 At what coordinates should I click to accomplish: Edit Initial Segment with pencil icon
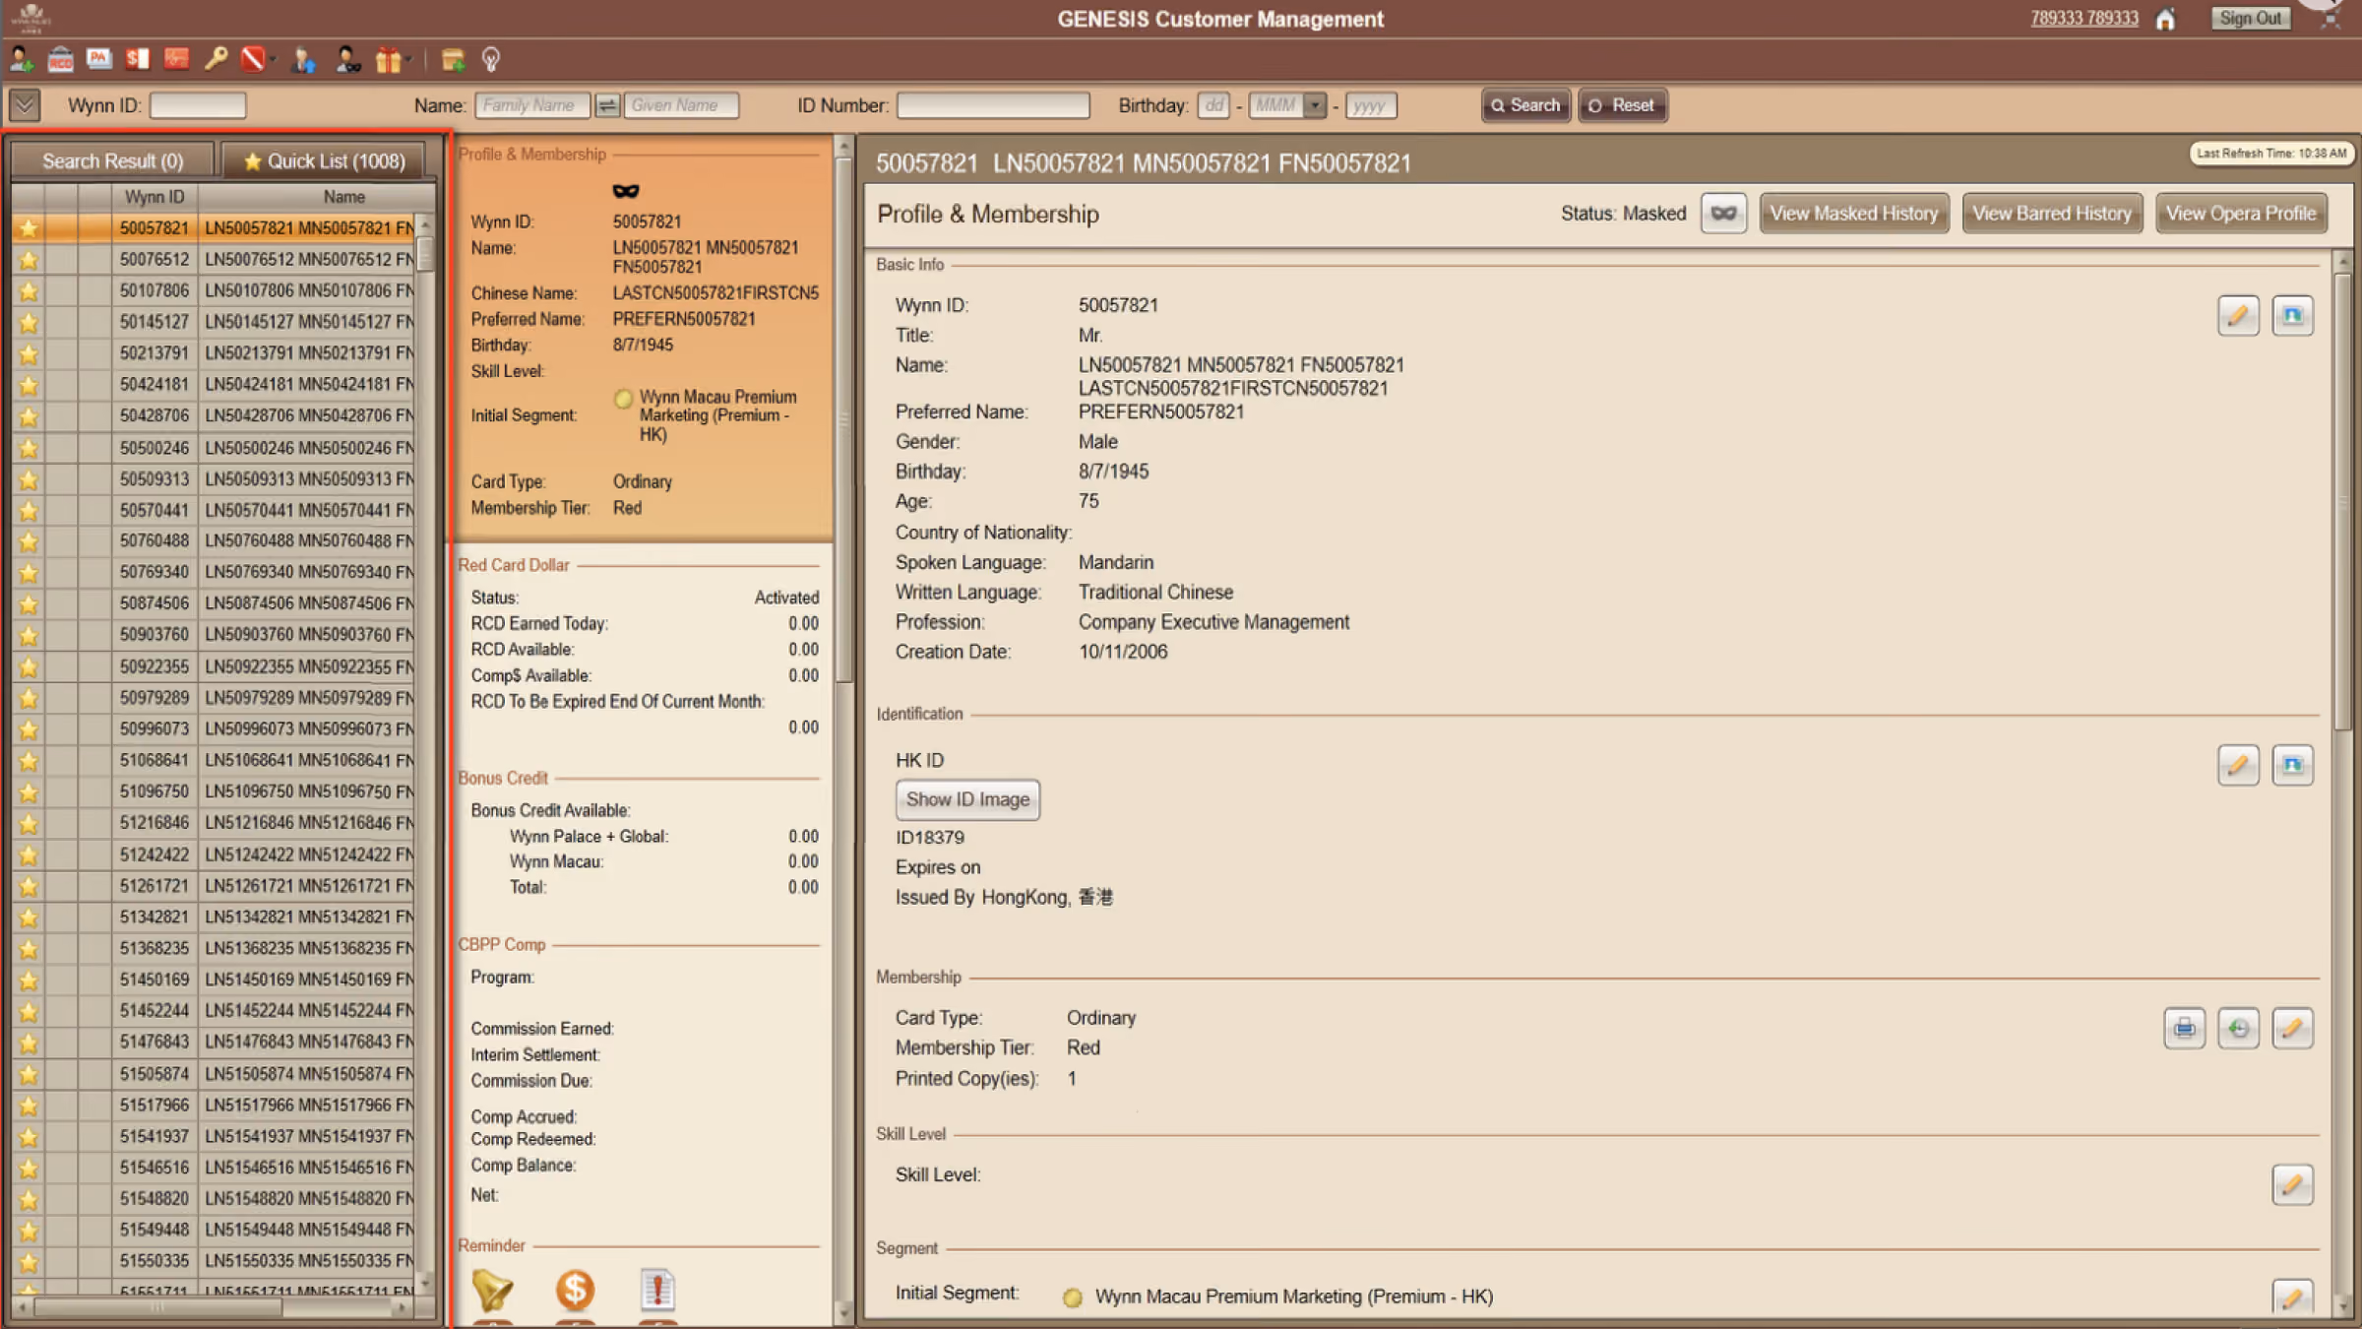(2292, 1297)
